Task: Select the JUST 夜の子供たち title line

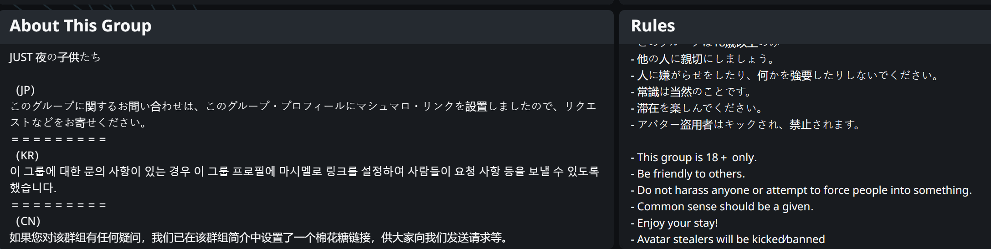Action: 55,57
